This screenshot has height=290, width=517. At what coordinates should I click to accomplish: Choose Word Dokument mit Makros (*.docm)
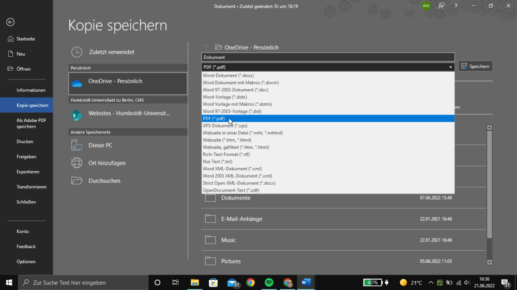pyautogui.click(x=328, y=83)
